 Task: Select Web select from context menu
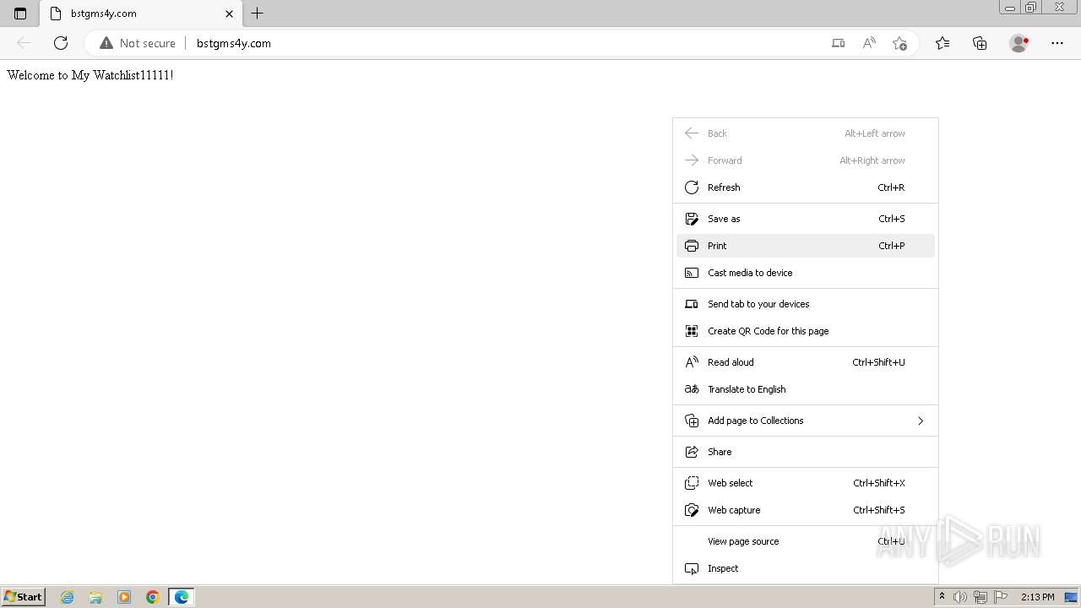[806, 483]
